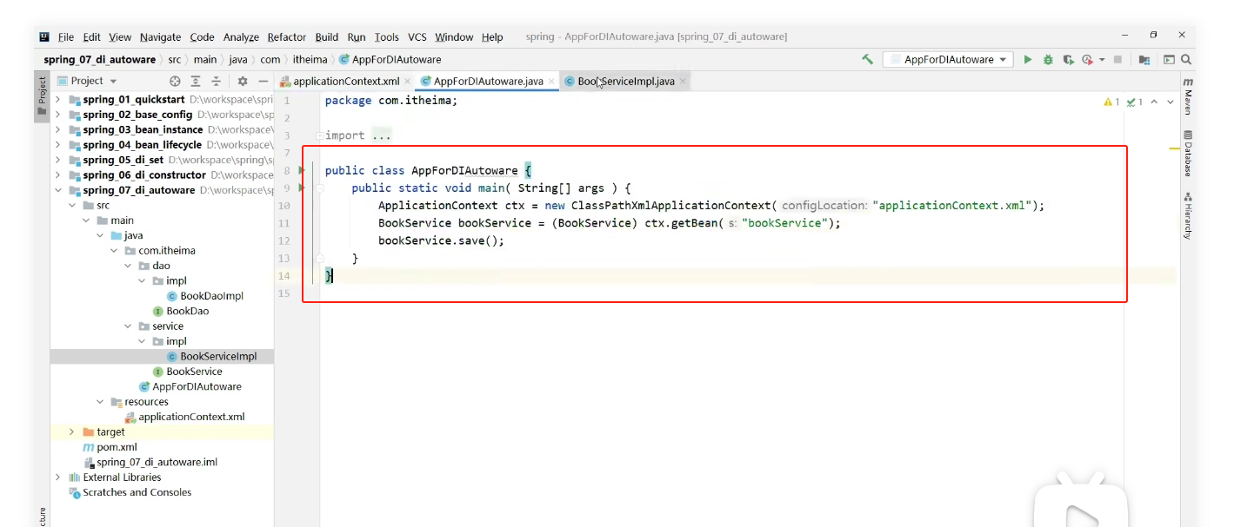Click run gutter arrow beside class declaration
The height and width of the screenshot is (527, 1234).
pyautogui.click(x=302, y=171)
